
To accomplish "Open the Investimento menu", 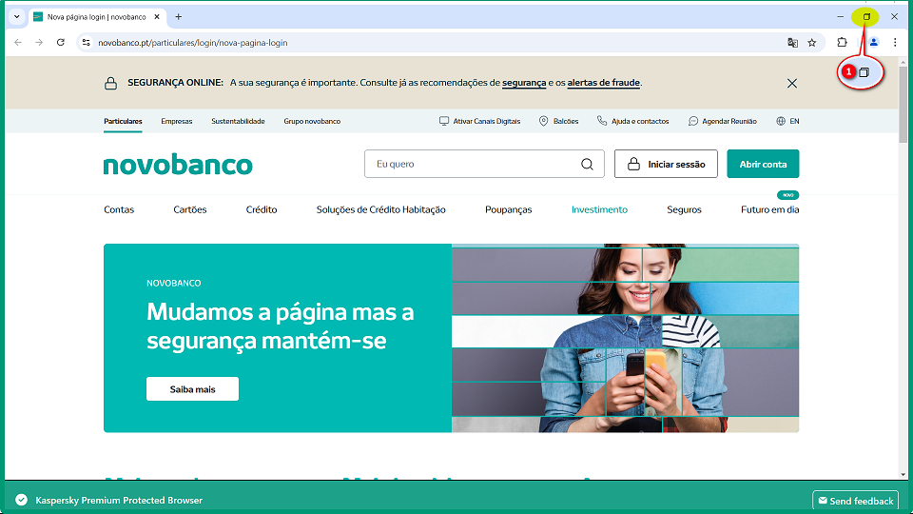I will [x=599, y=209].
